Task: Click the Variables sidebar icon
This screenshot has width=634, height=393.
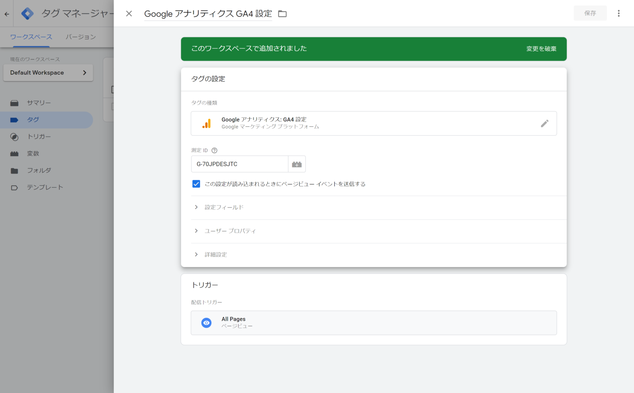Action: [x=15, y=154]
